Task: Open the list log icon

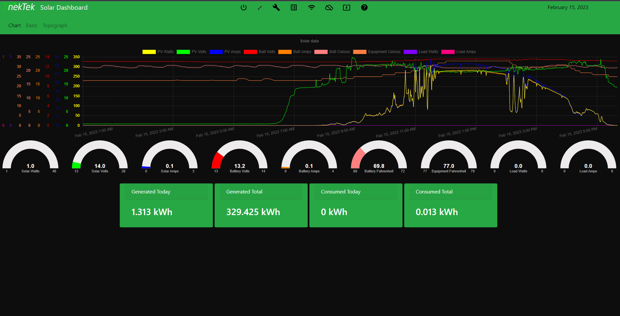Action: (294, 7)
